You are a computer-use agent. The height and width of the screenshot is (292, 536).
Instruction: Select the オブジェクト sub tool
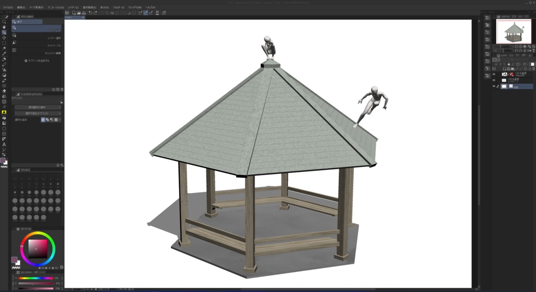point(37,29)
